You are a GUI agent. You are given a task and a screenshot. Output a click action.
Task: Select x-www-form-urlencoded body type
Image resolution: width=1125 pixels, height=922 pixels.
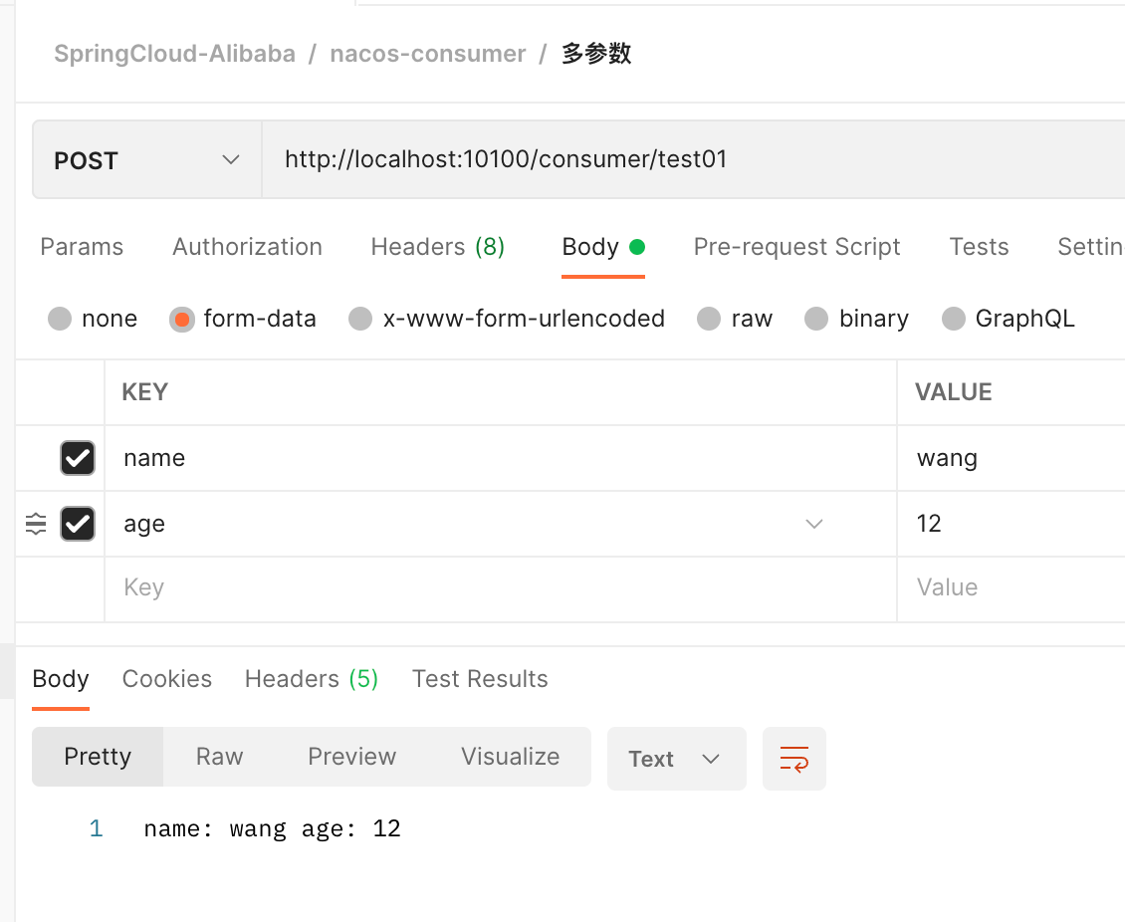pyautogui.click(x=360, y=319)
